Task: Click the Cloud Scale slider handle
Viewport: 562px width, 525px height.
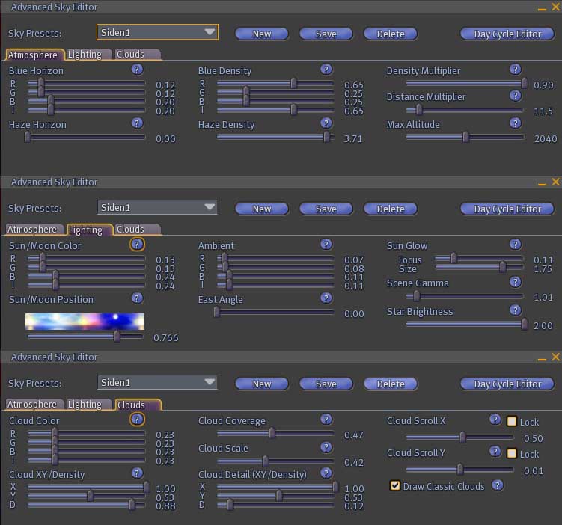Action: click(265, 461)
